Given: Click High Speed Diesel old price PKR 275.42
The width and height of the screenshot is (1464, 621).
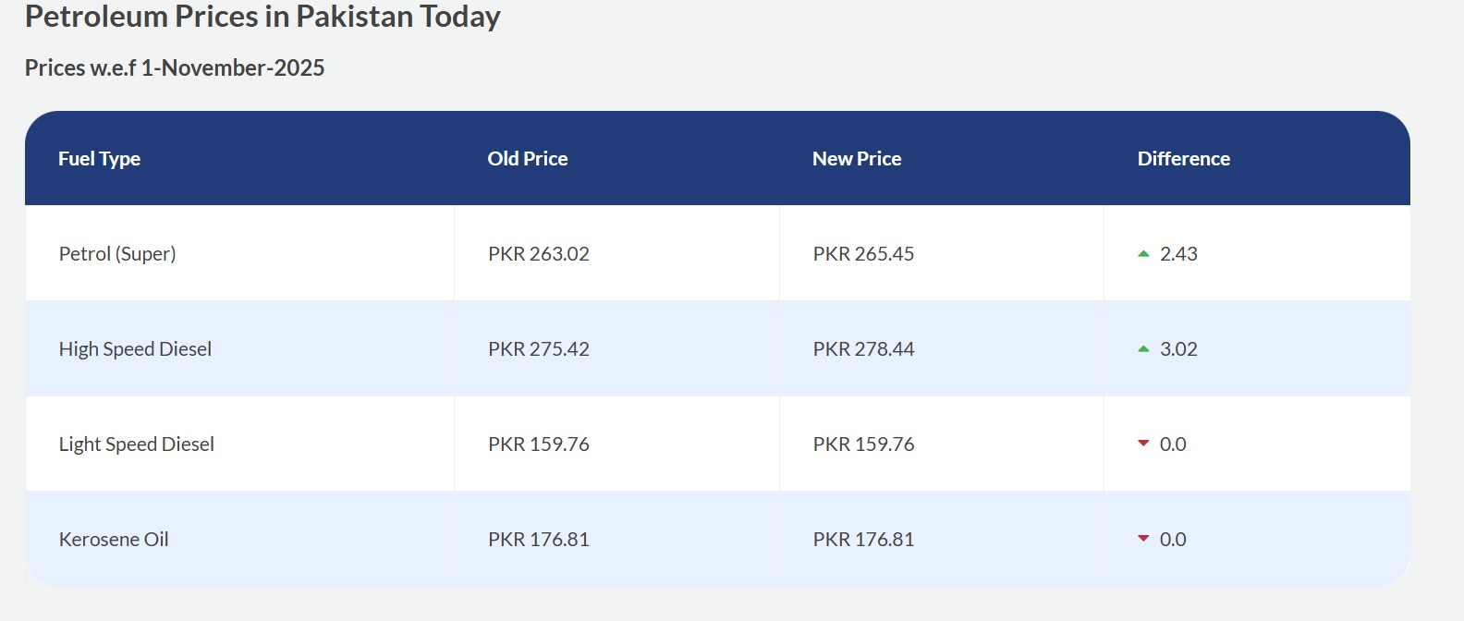Looking at the screenshot, I should [x=539, y=349].
